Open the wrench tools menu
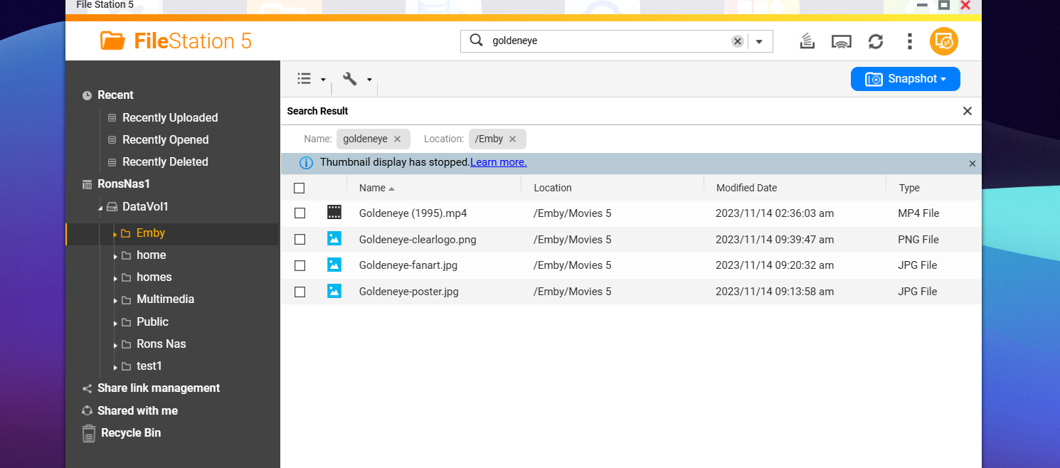The width and height of the screenshot is (1060, 468). tap(356, 79)
